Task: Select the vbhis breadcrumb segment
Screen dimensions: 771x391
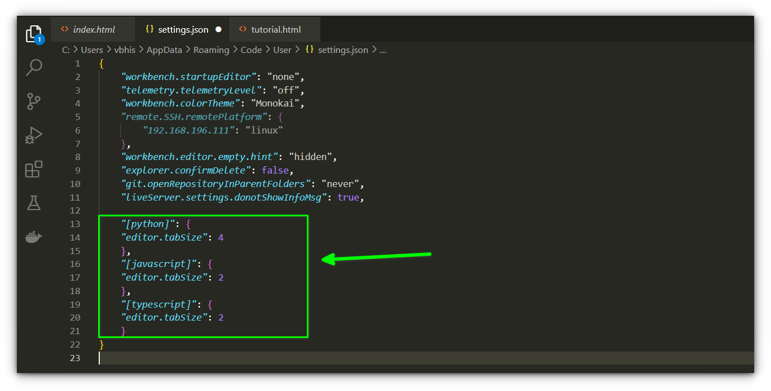Action: pos(125,50)
